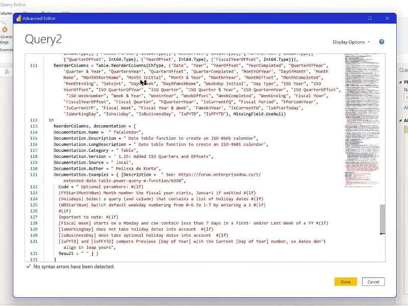Collapse the first section arrow in right panel
The image size is (408, 306).
(x=400, y=82)
